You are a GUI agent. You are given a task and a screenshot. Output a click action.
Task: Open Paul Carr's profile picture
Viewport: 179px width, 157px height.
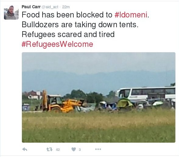[11, 12]
